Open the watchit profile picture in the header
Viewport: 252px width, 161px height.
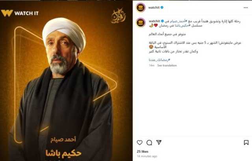pos(141,7)
